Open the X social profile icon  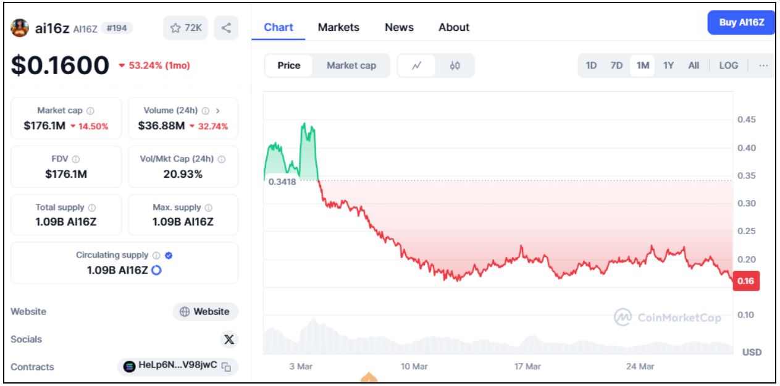(229, 339)
